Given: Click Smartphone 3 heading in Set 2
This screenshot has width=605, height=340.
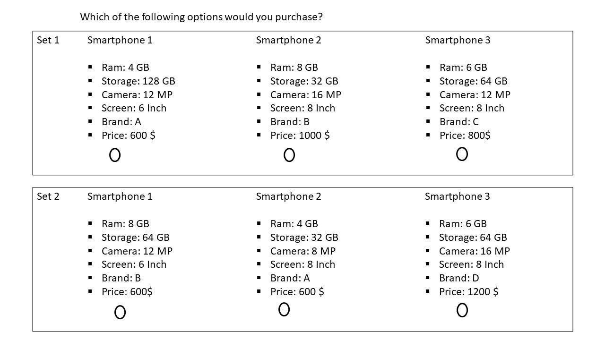Looking at the screenshot, I should pos(457,196).
